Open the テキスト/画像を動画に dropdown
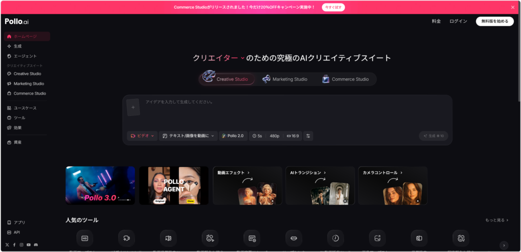Viewport: 521px width, 252px height. click(188, 136)
